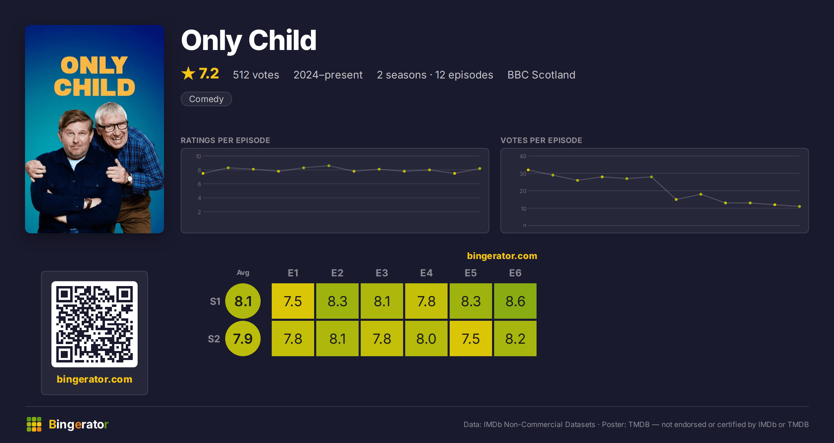Click the BBC Scotland network label
The height and width of the screenshot is (443, 834).
[541, 75]
